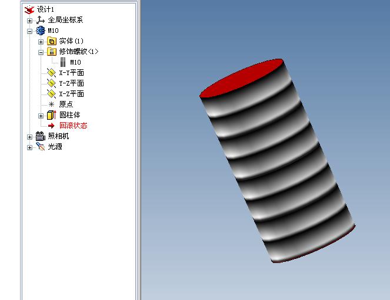The image size is (390, 300).
Task: Click the 修饰螺纹<1> folder icon
Action: [51, 52]
